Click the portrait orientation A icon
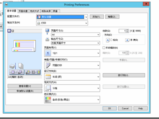Image resolution: width=159 pixels, height=119 pixels. coord(108,40)
